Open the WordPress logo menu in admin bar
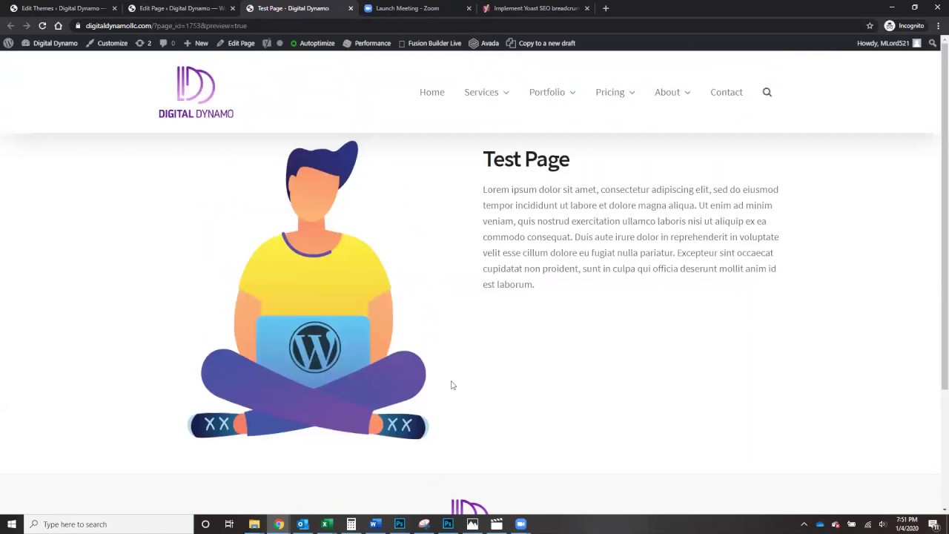Viewport: 949px width, 534px height. (8, 43)
